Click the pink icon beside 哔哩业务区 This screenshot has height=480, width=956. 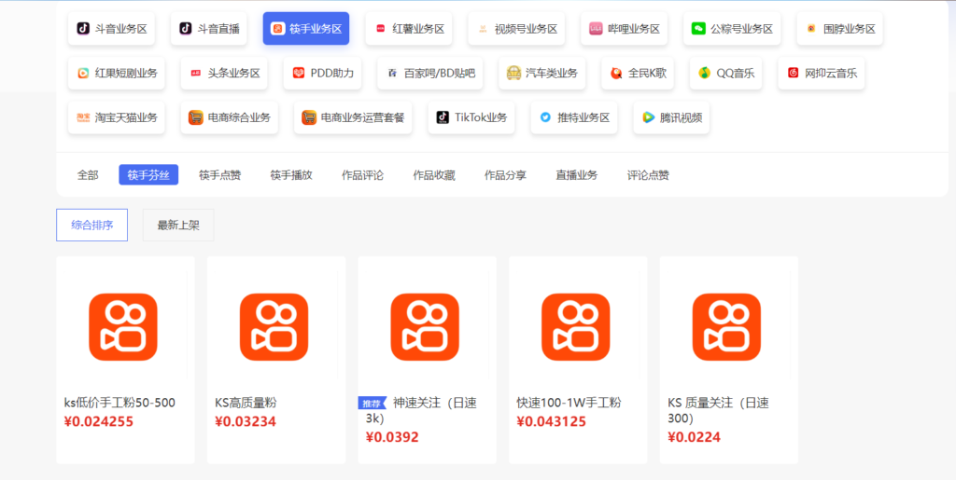pyautogui.click(x=596, y=29)
